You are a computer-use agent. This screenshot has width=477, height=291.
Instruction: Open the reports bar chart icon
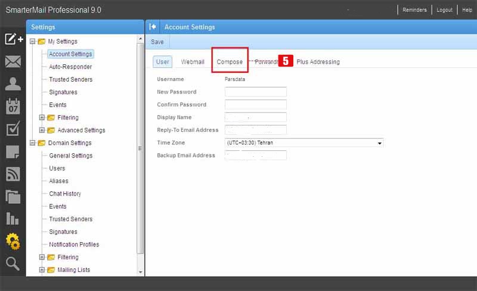click(x=13, y=218)
